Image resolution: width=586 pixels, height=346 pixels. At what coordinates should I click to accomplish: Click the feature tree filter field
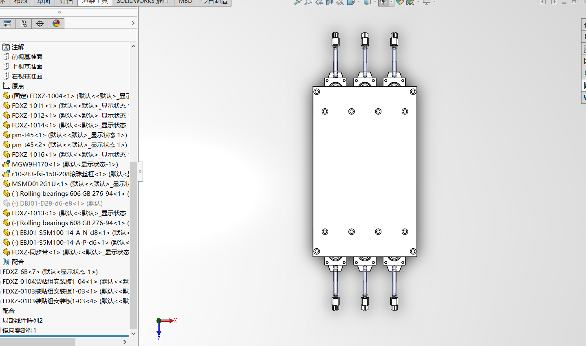point(68,35)
